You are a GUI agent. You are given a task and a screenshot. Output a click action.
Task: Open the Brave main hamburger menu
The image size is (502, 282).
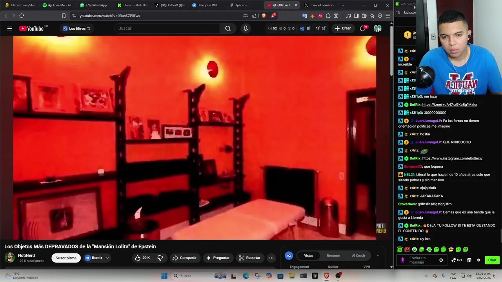(x=387, y=16)
